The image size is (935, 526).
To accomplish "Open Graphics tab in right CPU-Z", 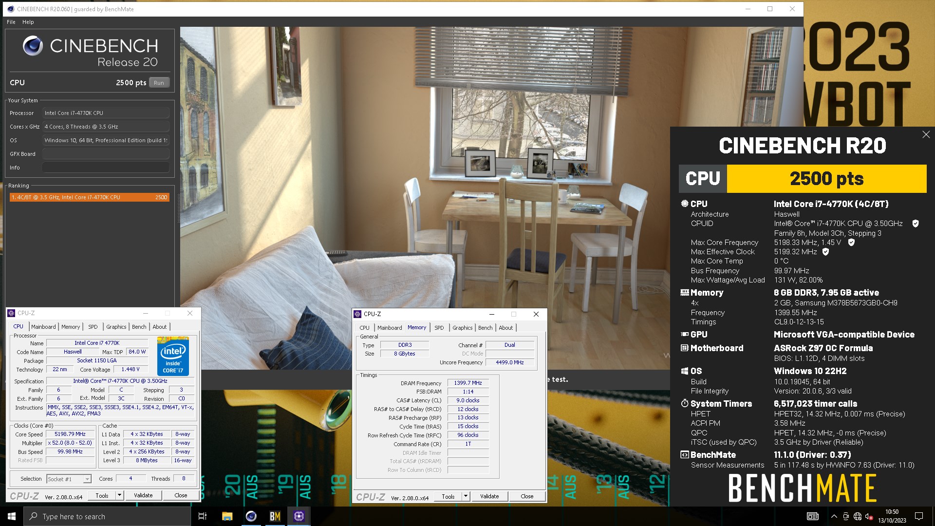I will 463,328.
